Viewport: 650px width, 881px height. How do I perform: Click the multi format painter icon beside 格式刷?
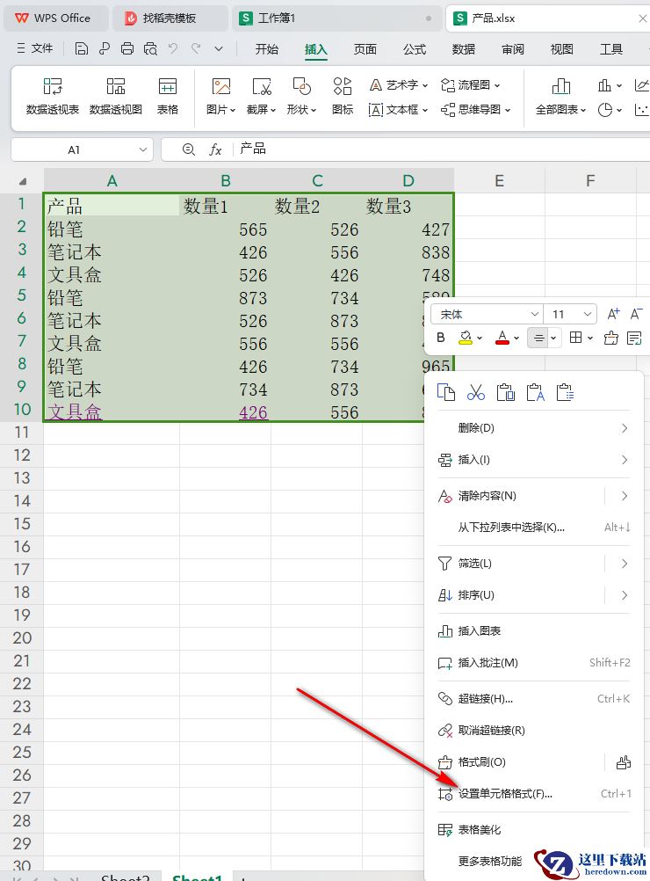coord(623,762)
